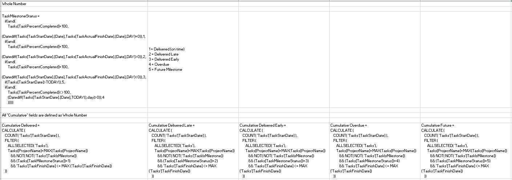Open the Cumulative Delivered formula cell

[x=74, y=151]
